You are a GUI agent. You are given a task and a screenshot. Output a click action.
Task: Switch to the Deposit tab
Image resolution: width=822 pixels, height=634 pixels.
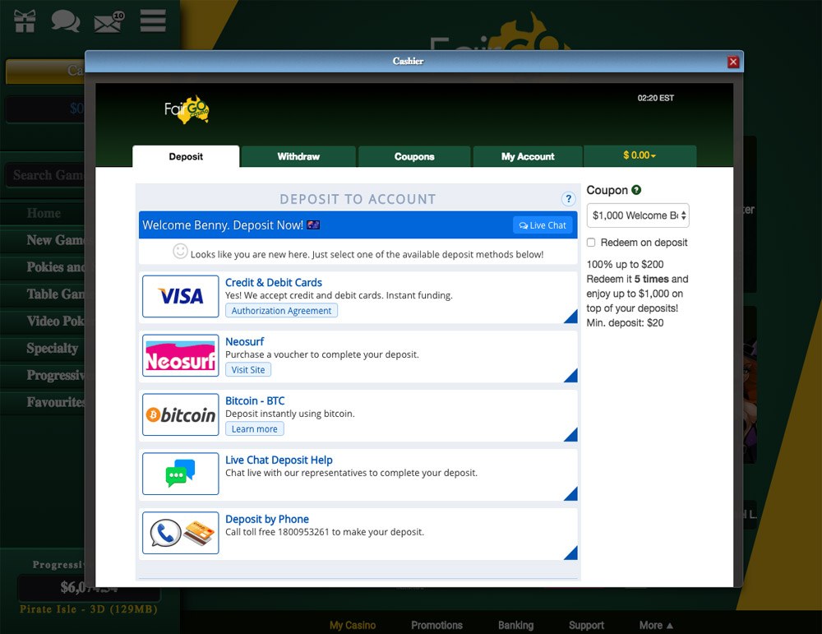[186, 156]
